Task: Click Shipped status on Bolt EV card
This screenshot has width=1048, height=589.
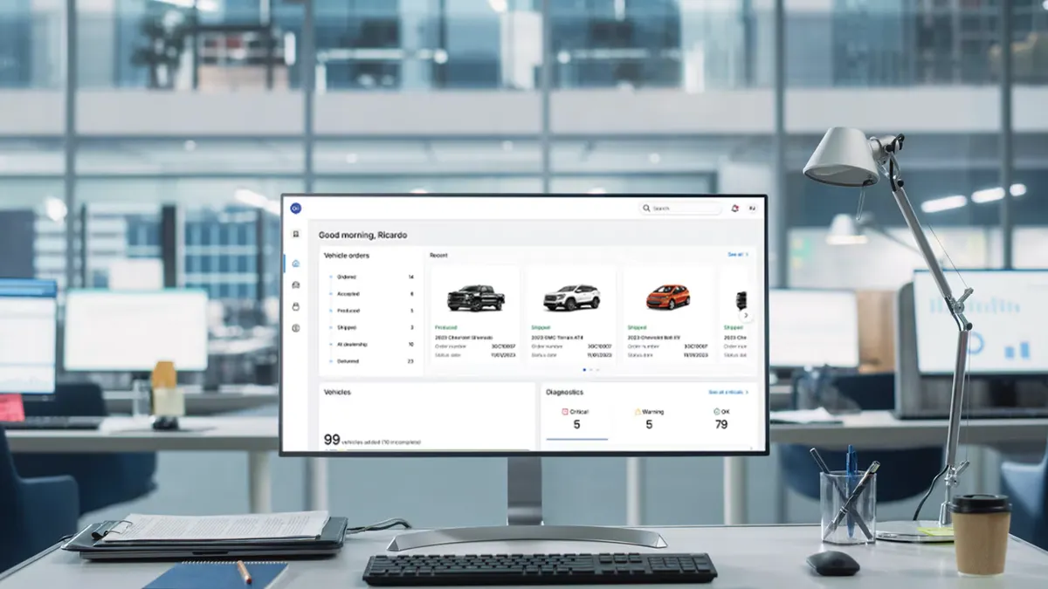Action: (636, 327)
